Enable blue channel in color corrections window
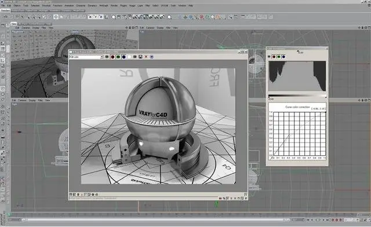Image resolution: width=371 pixels, height=227 pixels. click(x=283, y=57)
